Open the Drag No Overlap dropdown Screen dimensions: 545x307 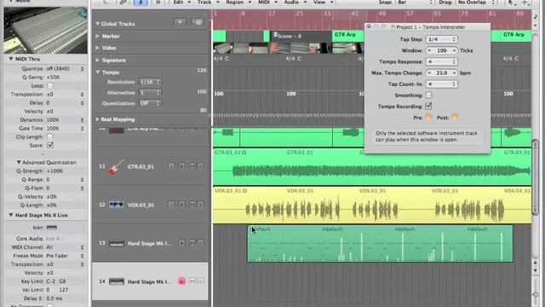point(476,2)
